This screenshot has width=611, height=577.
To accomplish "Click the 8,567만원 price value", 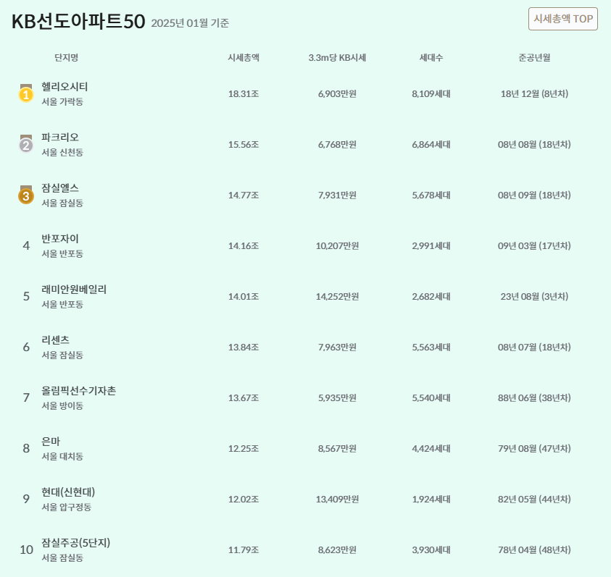I will pyautogui.click(x=337, y=449).
